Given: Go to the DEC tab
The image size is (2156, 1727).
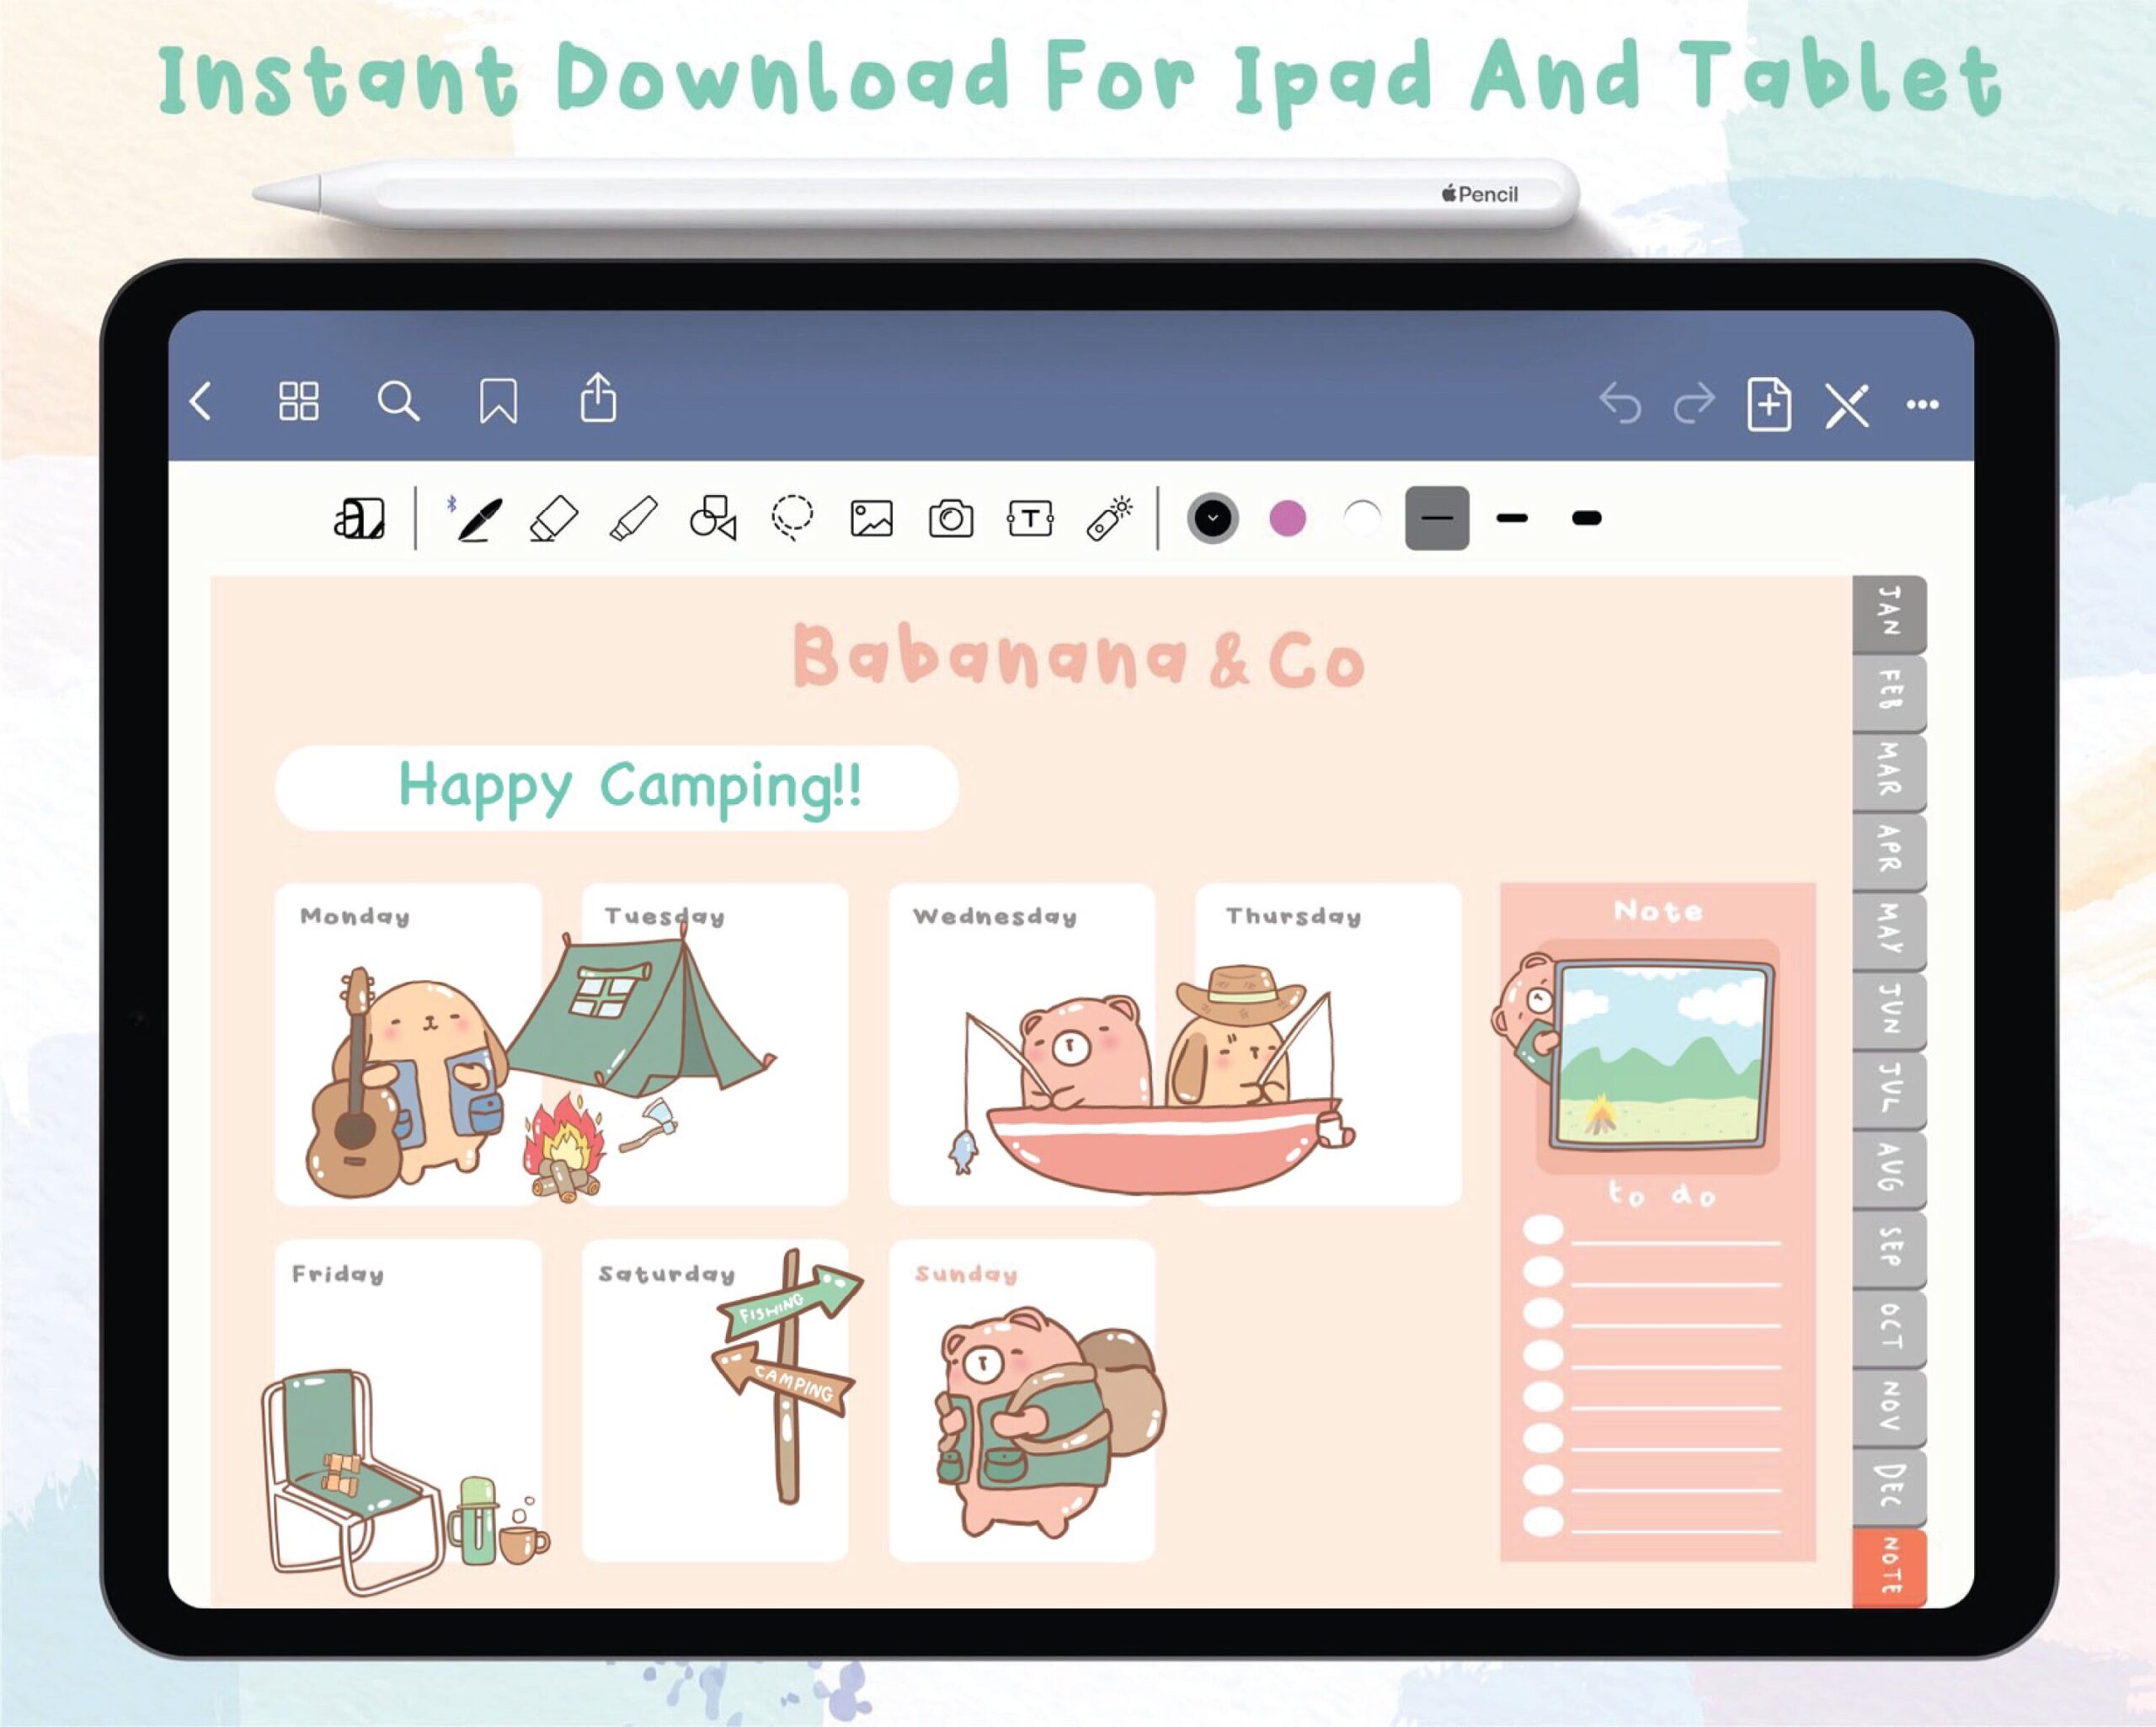Looking at the screenshot, I should click(1889, 1487).
